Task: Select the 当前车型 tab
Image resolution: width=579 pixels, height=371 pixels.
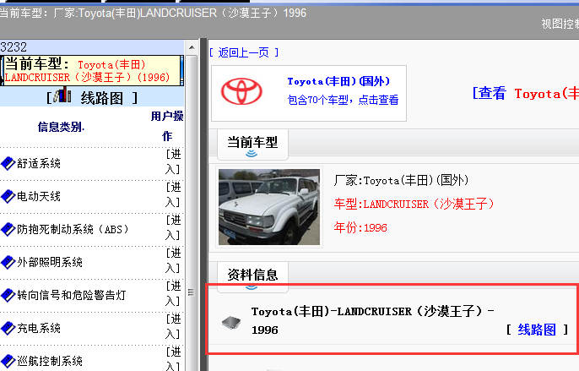Action: click(252, 145)
